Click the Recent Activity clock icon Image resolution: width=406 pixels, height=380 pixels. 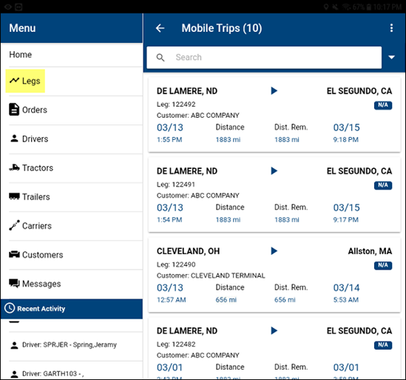tap(10, 308)
